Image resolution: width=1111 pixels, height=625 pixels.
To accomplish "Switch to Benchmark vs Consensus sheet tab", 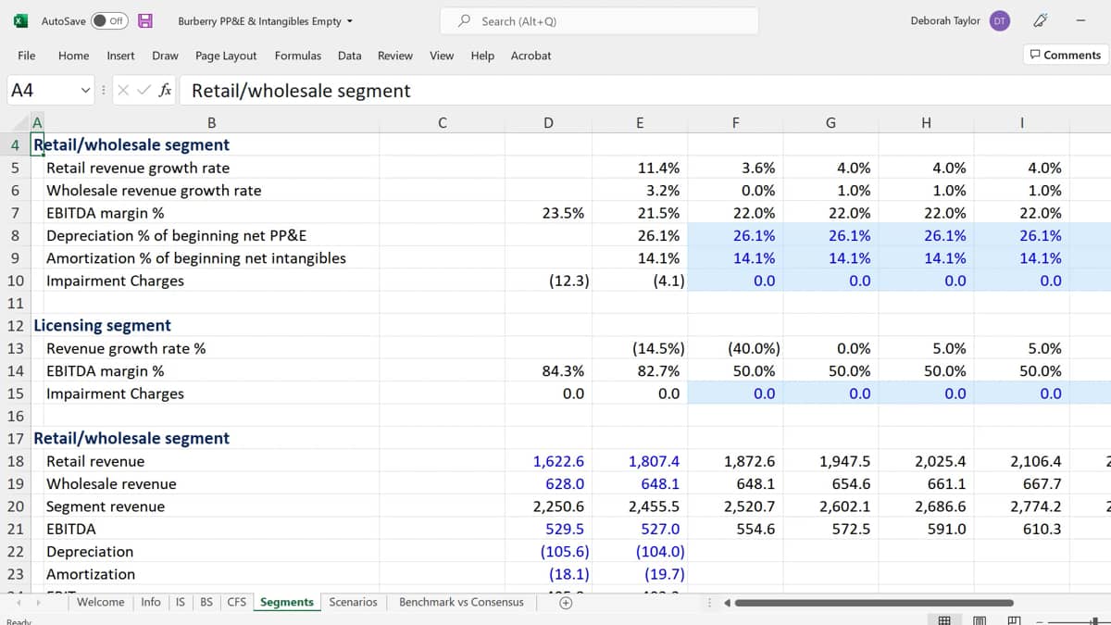I will pos(461,602).
